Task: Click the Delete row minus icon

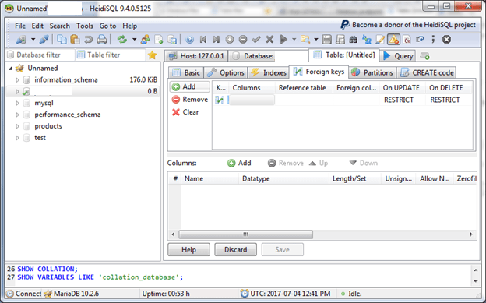Action: 243,40
